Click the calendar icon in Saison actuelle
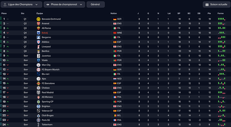Screen dimensions: 231x127 [x=207, y=5]
